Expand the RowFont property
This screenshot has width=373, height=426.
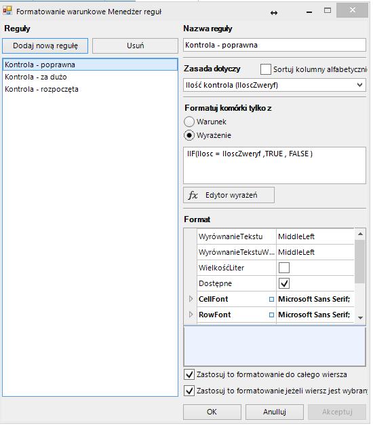[191, 315]
